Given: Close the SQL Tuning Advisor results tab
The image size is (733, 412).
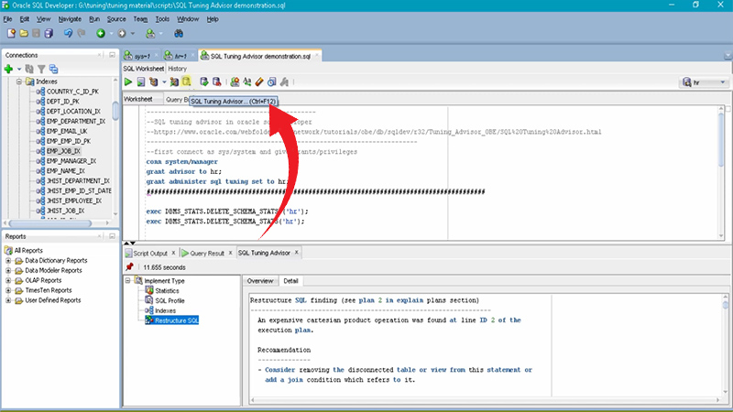Looking at the screenshot, I should pyautogui.click(x=296, y=253).
